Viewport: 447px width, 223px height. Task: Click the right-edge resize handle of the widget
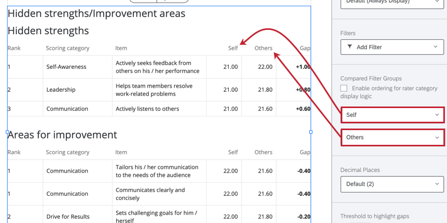[x=310, y=132]
